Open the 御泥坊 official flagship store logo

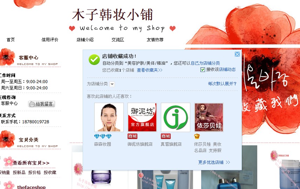pos(142,117)
